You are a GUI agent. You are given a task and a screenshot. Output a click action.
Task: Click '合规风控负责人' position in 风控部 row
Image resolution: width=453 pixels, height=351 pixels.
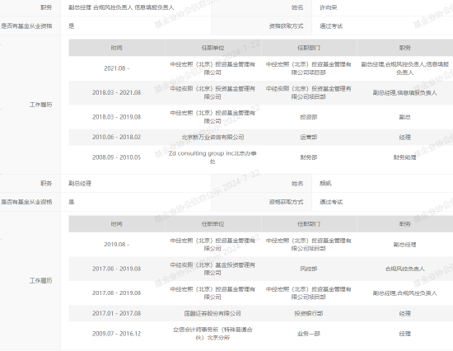tap(404, 269)
